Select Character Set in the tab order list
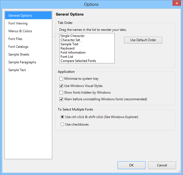The image size is (183, 175). 87,40
